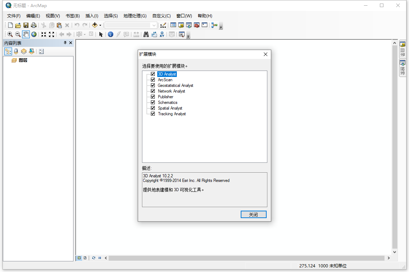
Task: Close the 内容列表 panel
Action: point(71,43)
